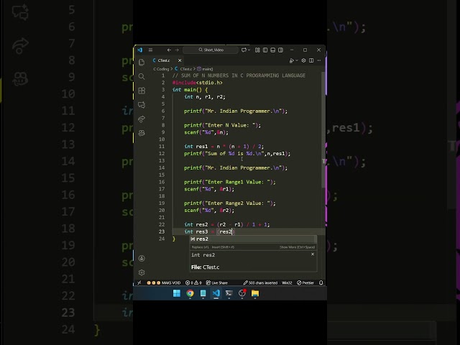This screenshot has width=460, height=345.
Task: Toggle the secondary side bar
Action: coord(281,50)
